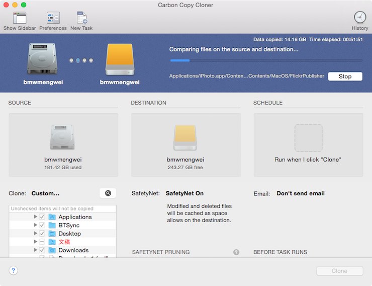Select the red 文稿 row label
The width and height of the screenshot is (372, 286).
click(64, 242)
